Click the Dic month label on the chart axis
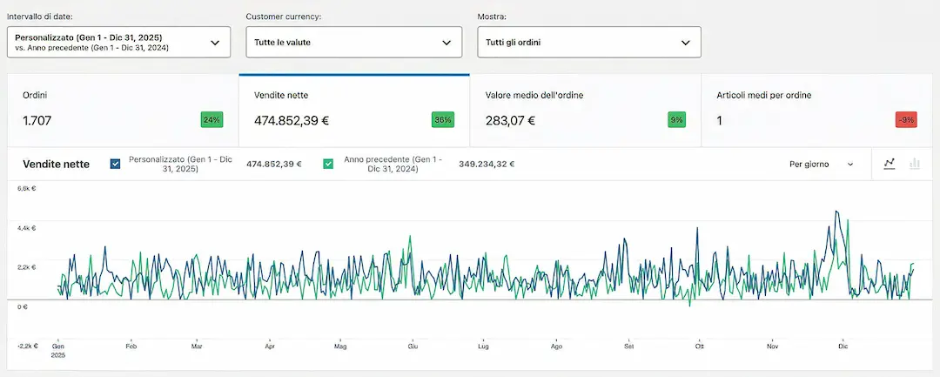The width and height of the screenshot is (940, 377). (x=843, y=347)
